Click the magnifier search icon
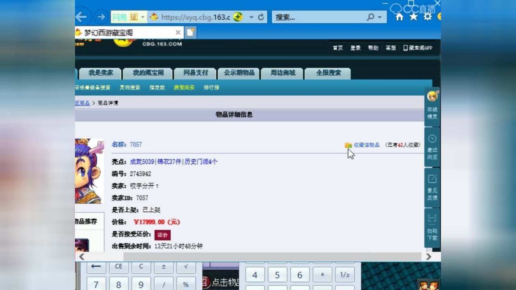Viewport: 516px width, 290px height. (x=370, y=17)
